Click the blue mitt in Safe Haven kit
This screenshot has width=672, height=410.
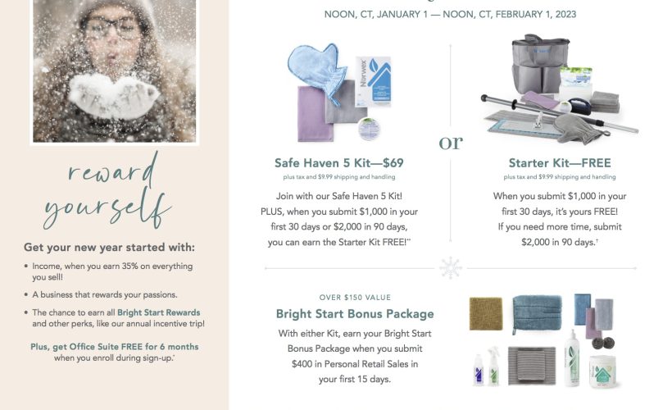click(317, 73)
